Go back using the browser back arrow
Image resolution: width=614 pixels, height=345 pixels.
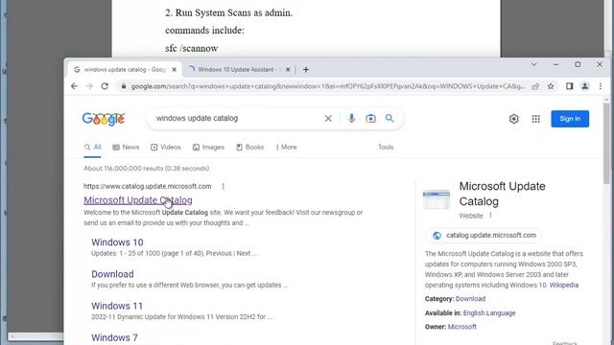(75, 86)
